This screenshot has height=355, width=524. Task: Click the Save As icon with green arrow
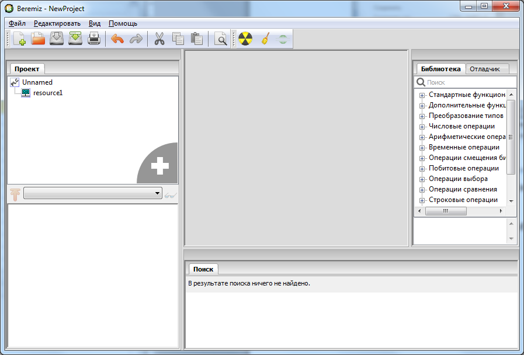(x=75, y=39)
